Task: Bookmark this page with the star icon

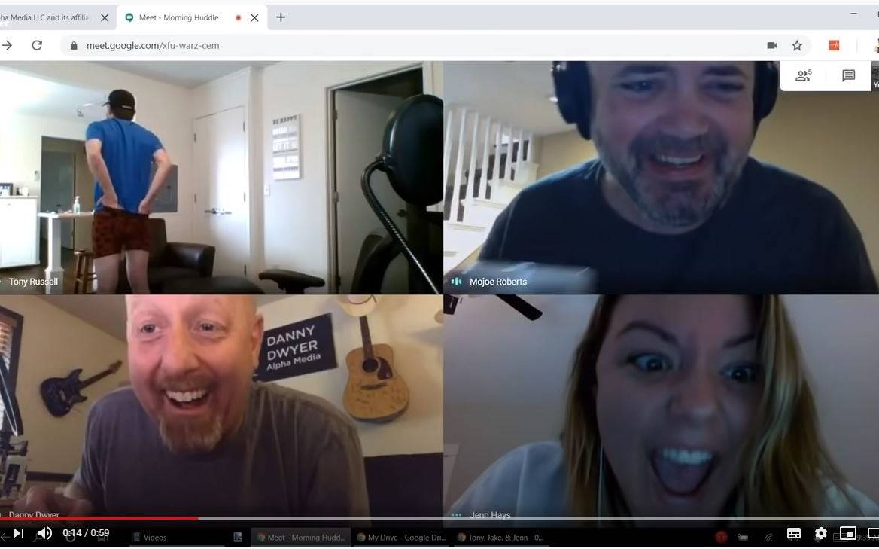Action: 797,45
